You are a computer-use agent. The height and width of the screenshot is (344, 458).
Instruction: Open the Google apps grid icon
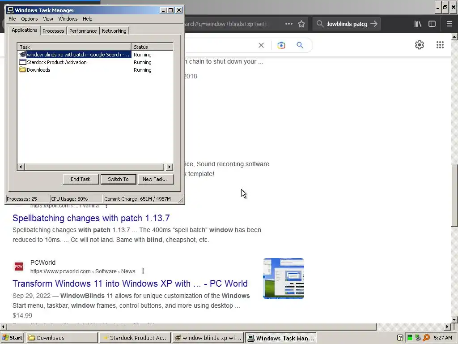(440, 45)
